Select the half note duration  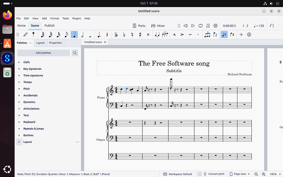click(x=82, y=34)
